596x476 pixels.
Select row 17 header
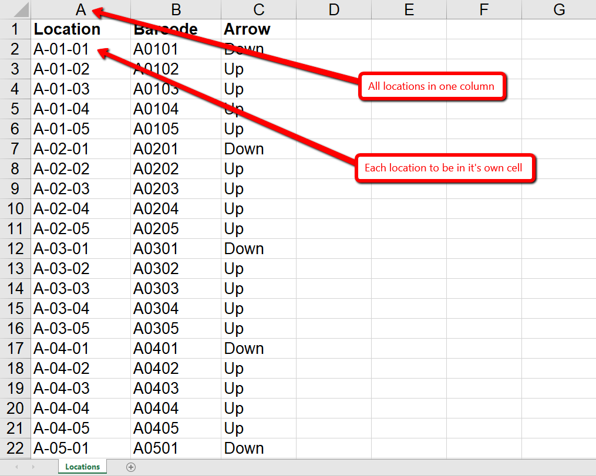tap(15, 349)
